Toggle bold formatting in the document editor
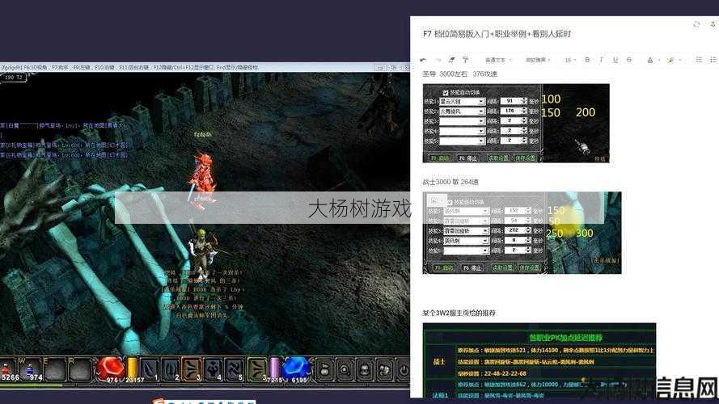The height and width of the screenshot is (404, 719). click(587, 60)
